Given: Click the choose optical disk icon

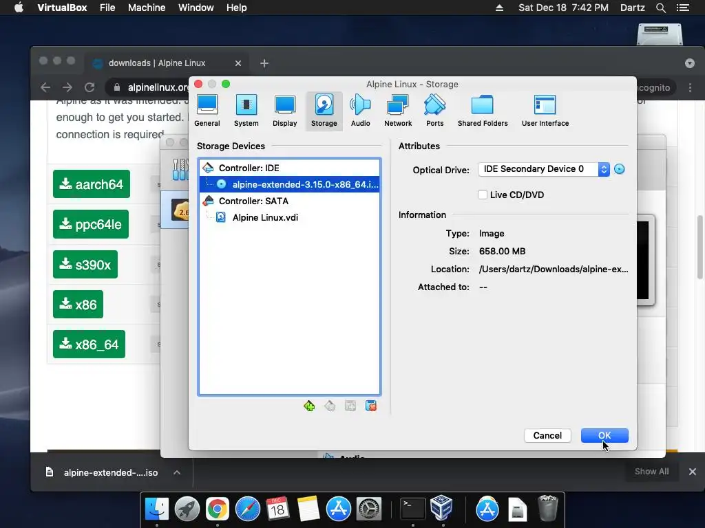Looking at the screenshot, I should point(620,169).
